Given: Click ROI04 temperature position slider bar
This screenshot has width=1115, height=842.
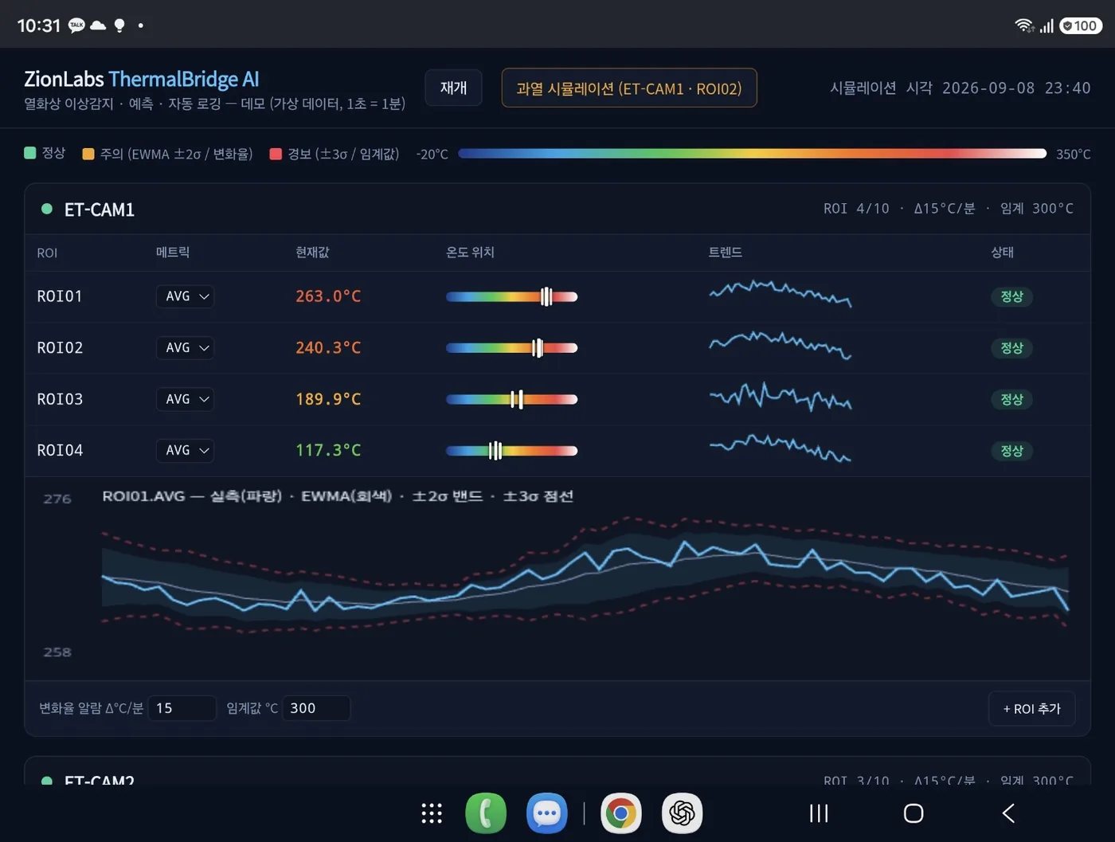Looking at the screenshot, I should (x=511, y=451).
